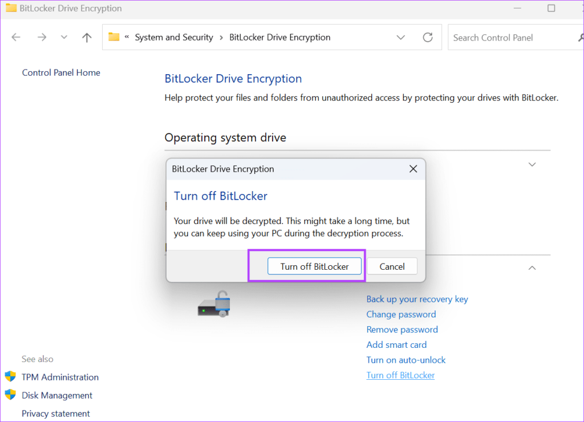Refresh the BitLocker Drive Encryption page
Viewport: 584px width, 422px height.
click(x=428, y=37)
